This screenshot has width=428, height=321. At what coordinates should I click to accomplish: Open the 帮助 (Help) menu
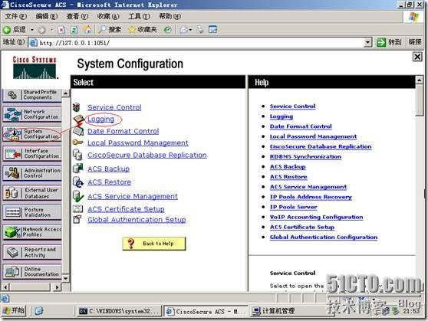[170, 17]
